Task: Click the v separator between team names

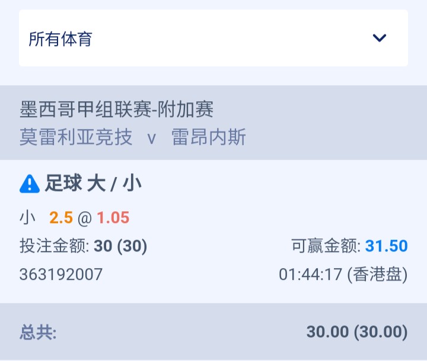Action: 151,138
